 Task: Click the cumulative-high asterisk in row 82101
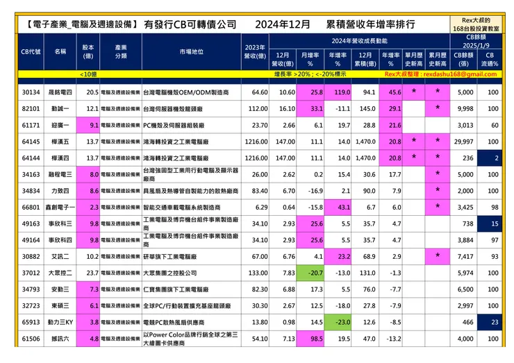point(438,108)
